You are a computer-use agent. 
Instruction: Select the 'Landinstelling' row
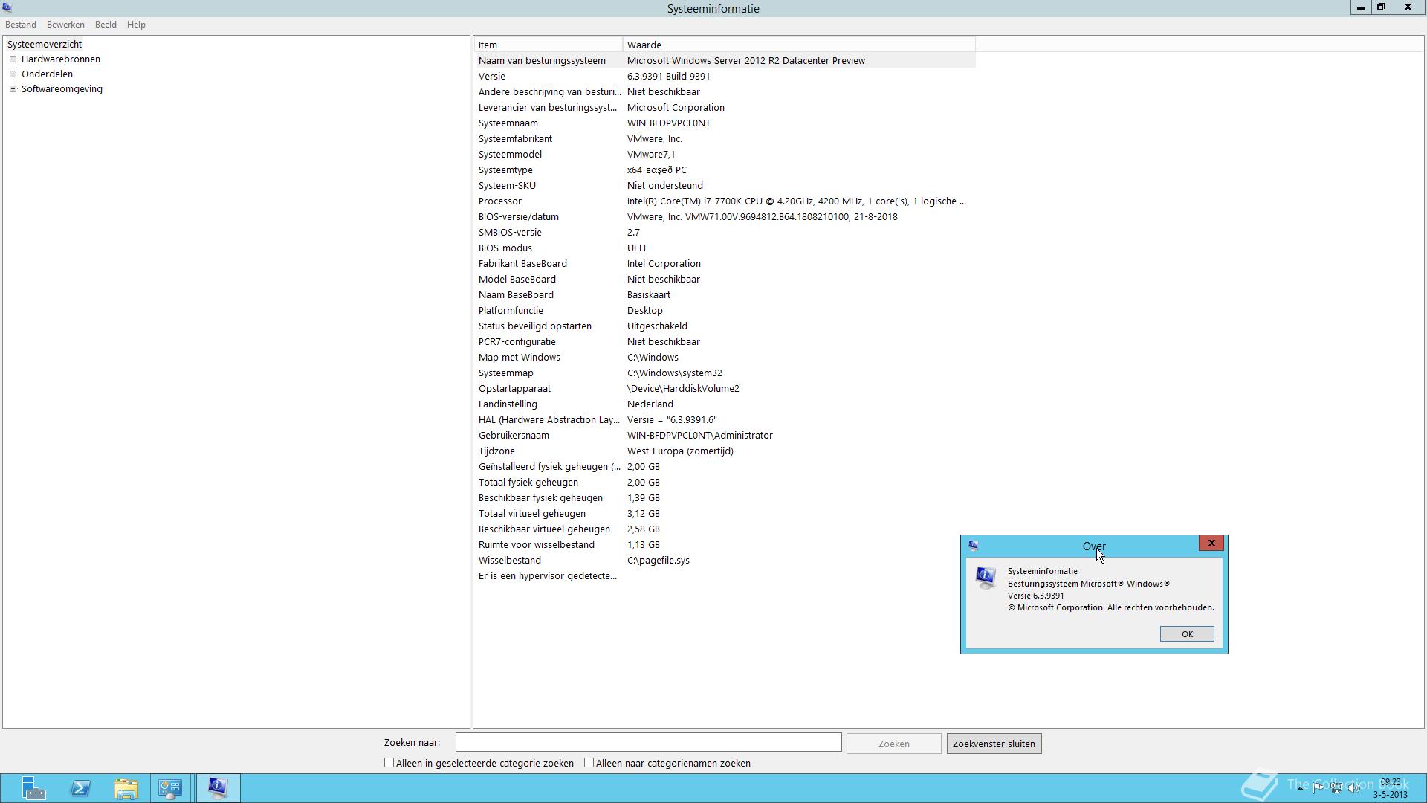(x=725, y=404)
